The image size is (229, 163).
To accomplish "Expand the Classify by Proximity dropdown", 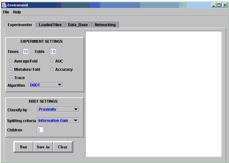I will pyautogui.click(x=58, y=109).
